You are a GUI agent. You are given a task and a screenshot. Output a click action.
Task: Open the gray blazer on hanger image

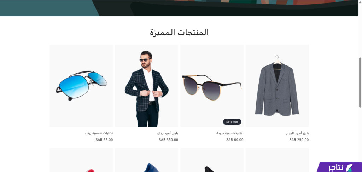[277, 86]
